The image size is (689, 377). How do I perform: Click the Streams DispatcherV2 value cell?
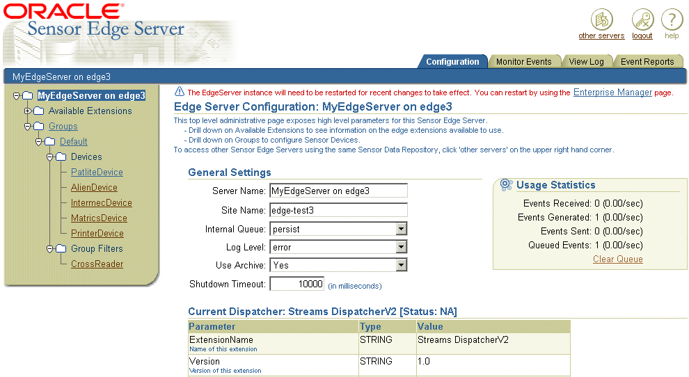tap(493, 344)
